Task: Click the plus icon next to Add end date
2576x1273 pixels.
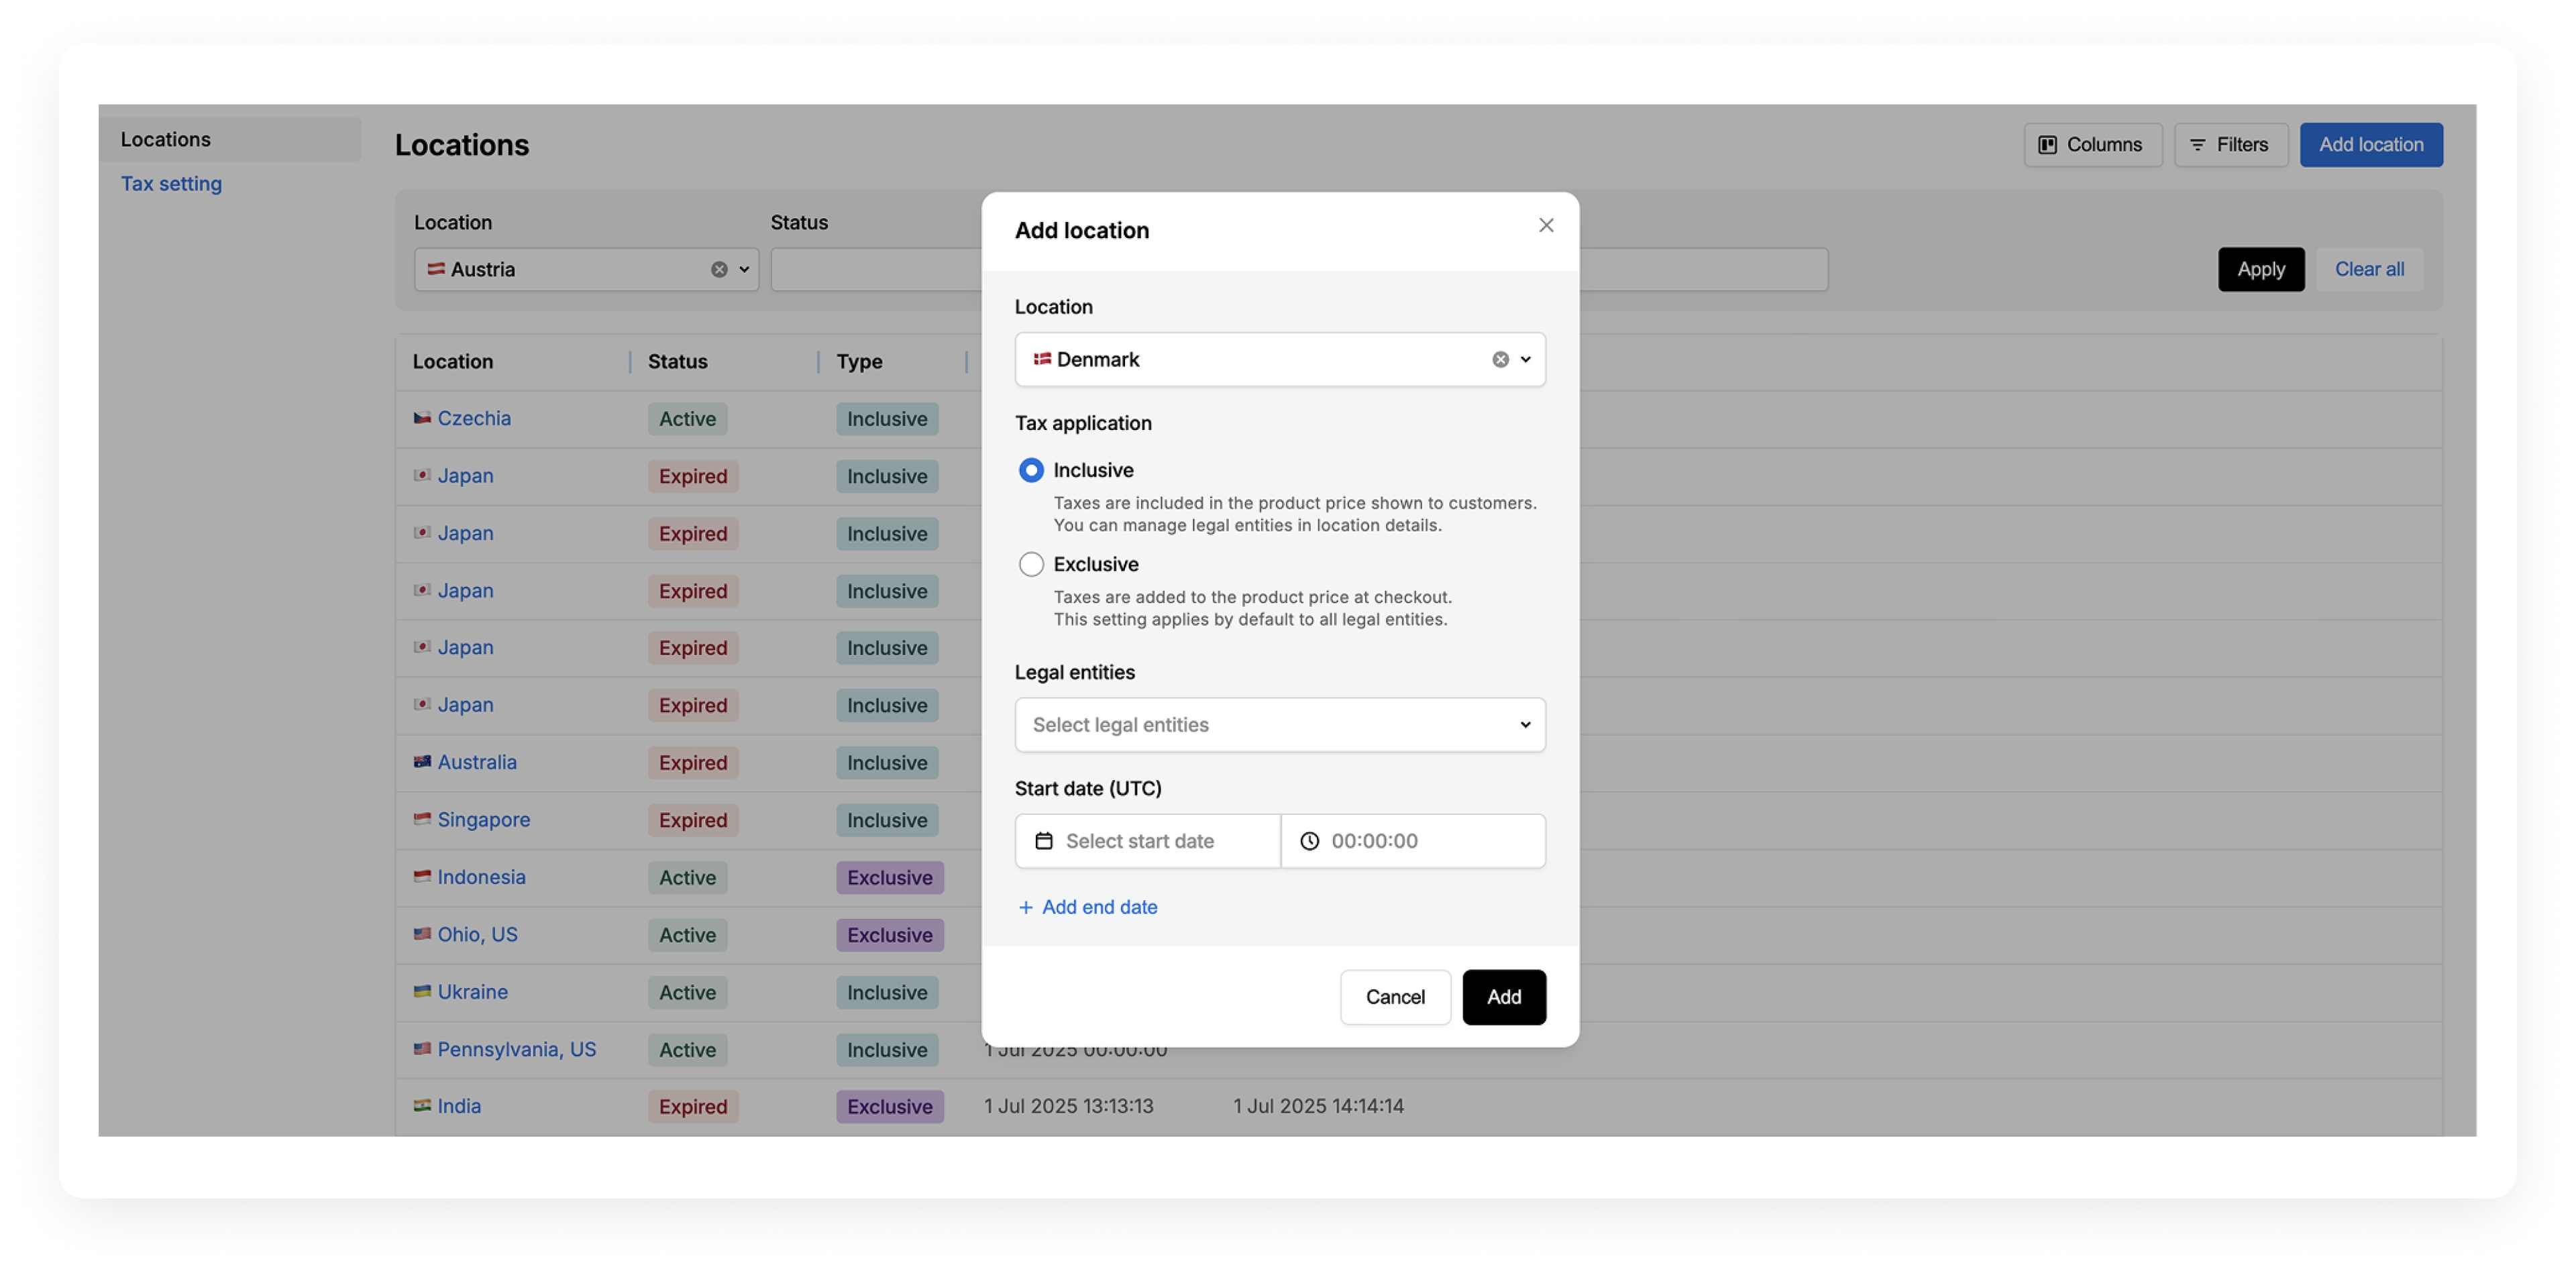Action: [x=1025, y=907]
